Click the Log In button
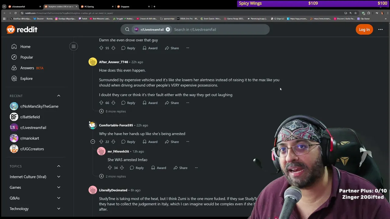390x219 pixels. (x=364, y=30)
